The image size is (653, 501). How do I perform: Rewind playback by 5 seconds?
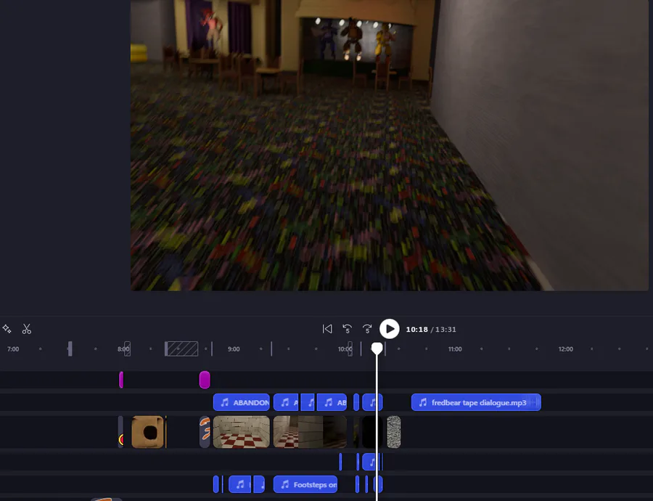pos(347,329)
